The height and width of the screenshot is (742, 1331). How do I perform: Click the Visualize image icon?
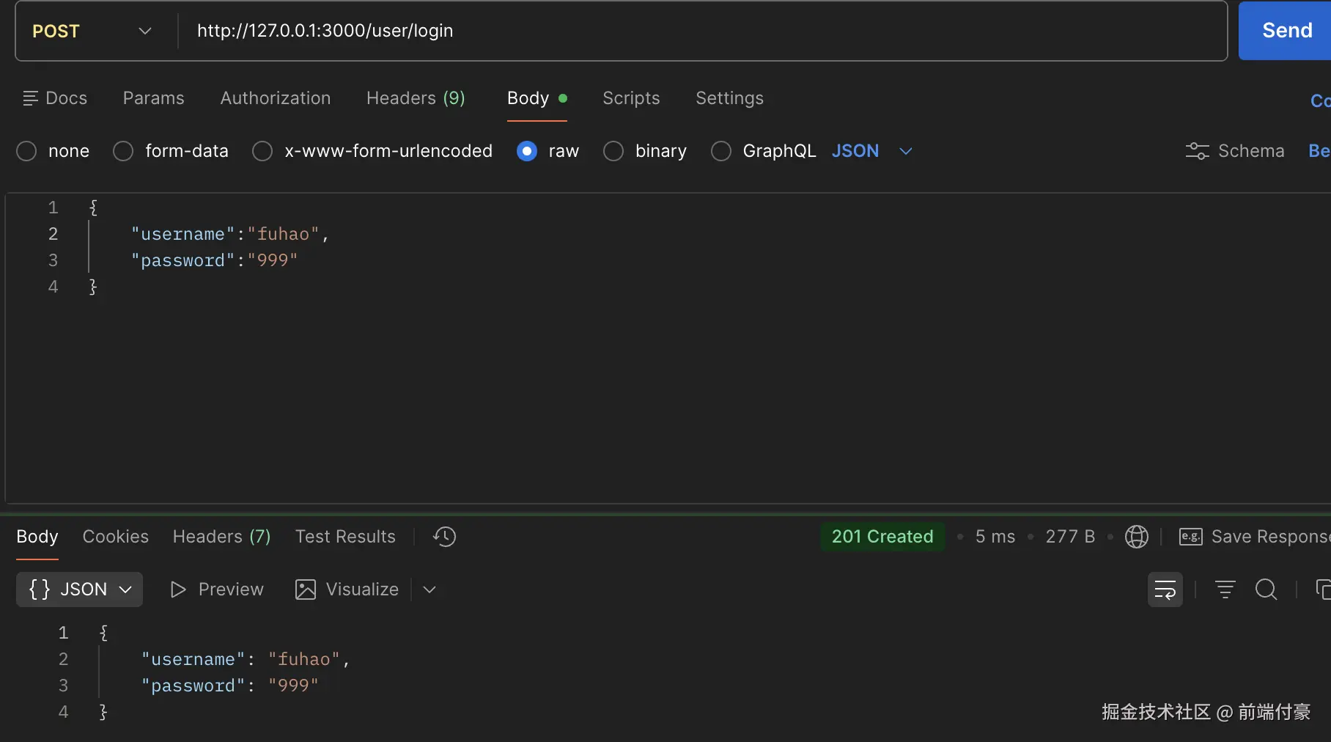point(305,589)
